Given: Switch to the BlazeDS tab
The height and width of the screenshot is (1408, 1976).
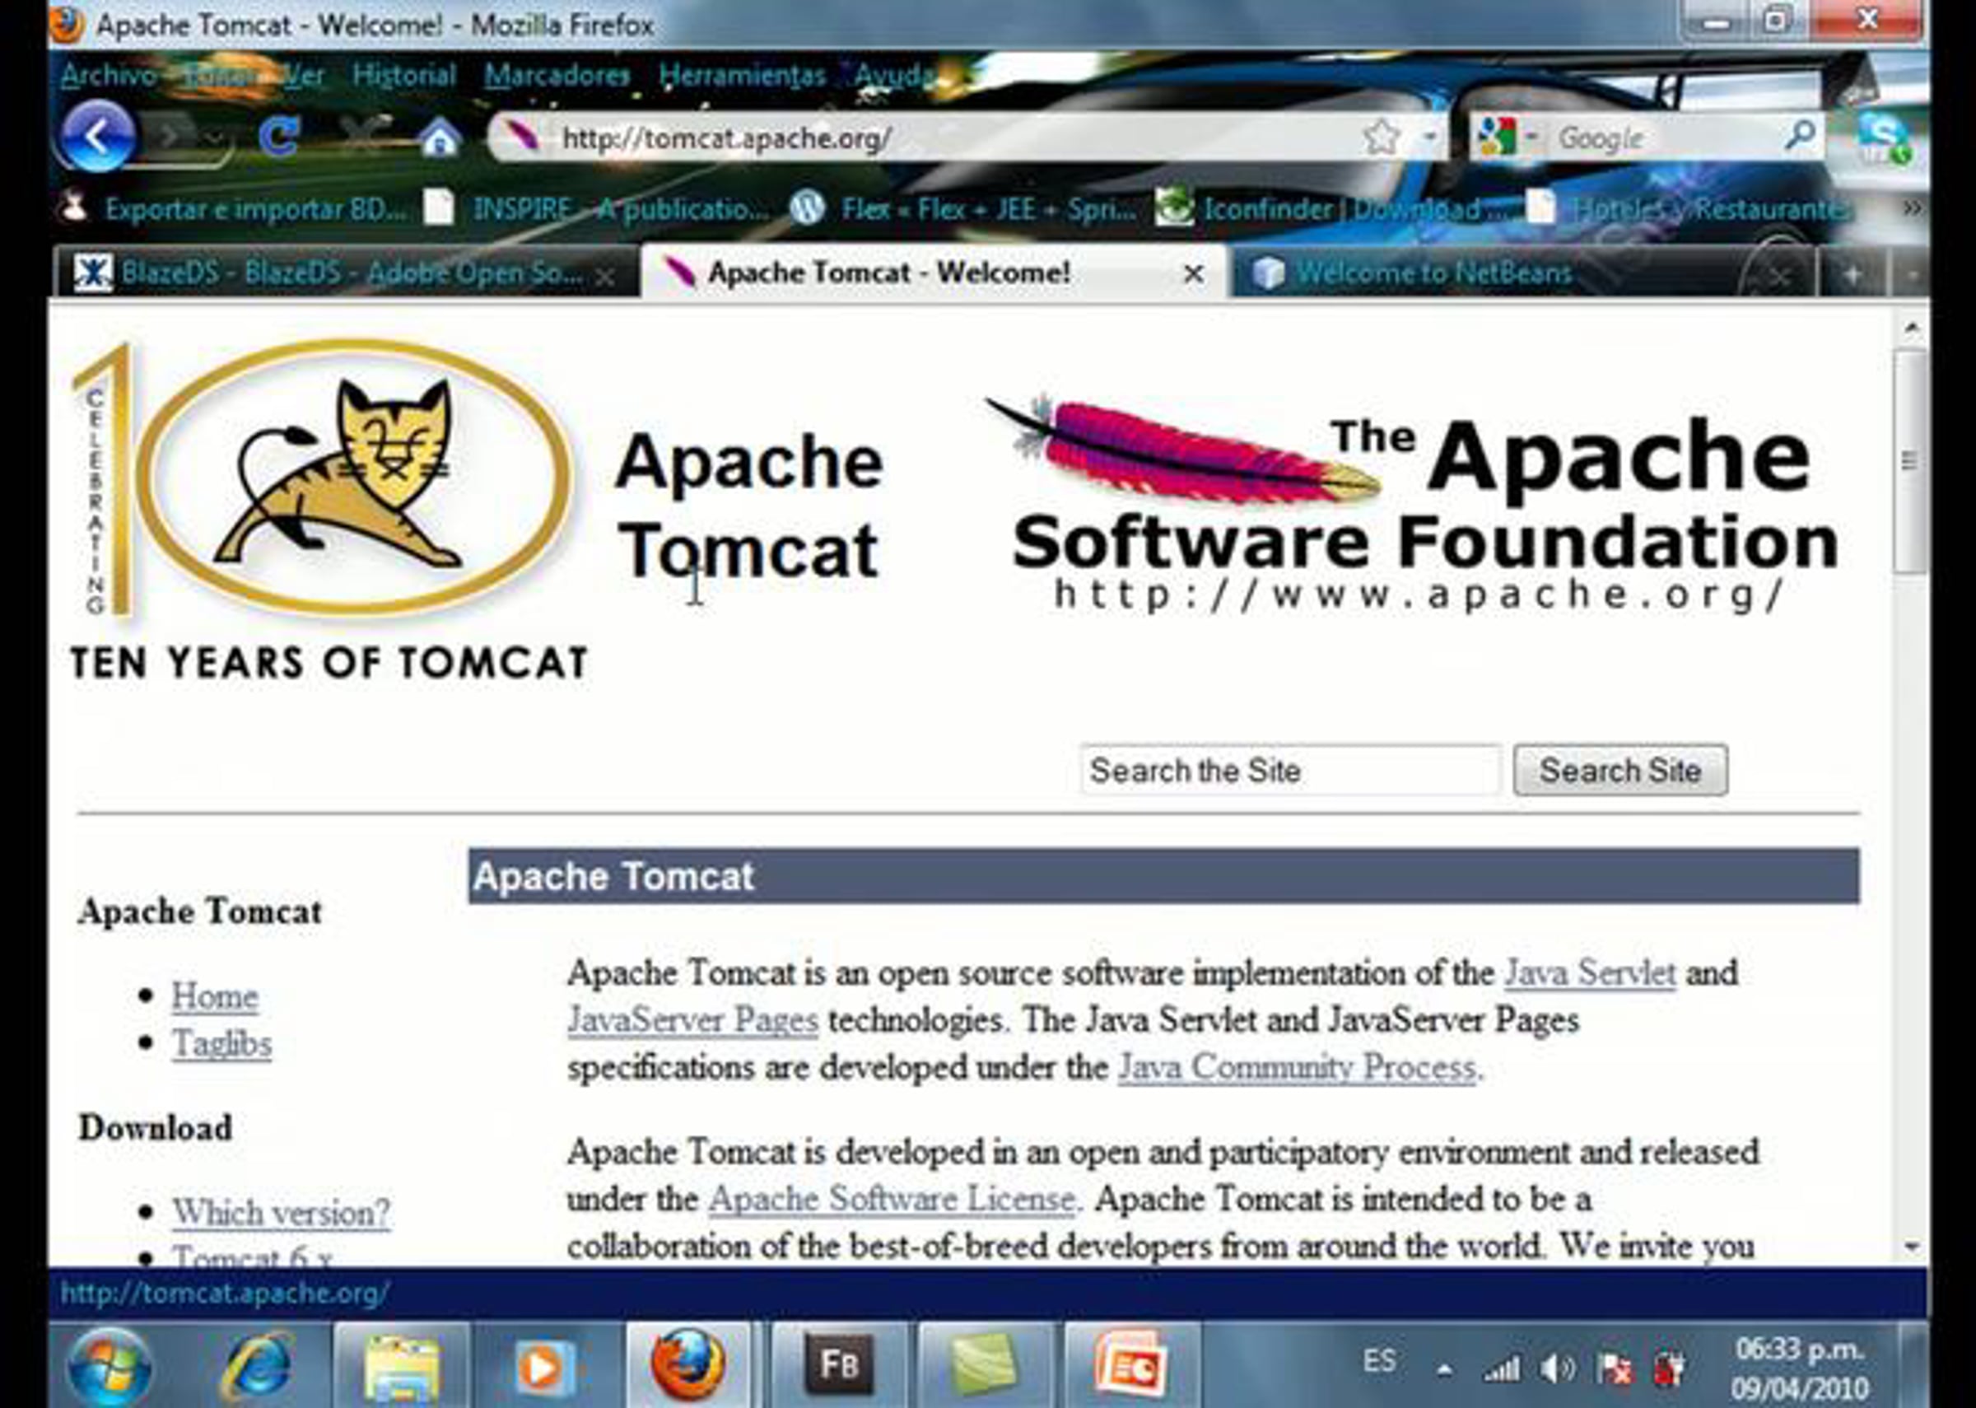Looking at the screenshot, I should [x=345, y=273].
